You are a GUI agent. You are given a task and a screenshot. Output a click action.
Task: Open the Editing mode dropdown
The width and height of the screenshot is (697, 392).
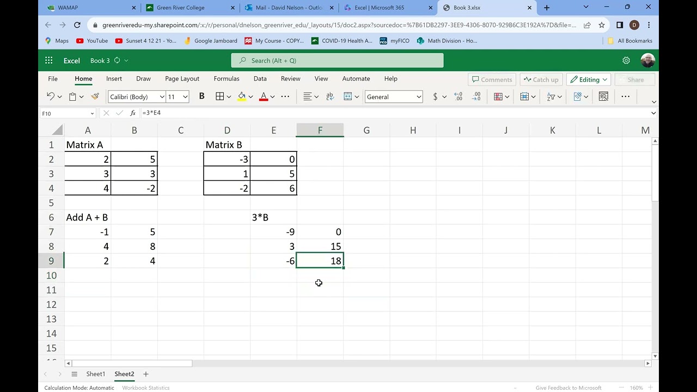(x=589, y=79)
